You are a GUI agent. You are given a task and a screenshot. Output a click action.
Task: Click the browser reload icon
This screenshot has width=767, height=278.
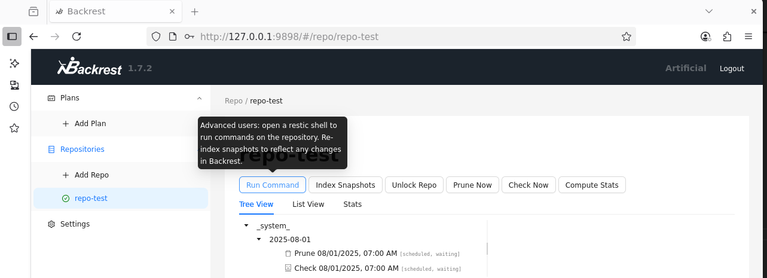pyautogui.click(x=77, y=36)
